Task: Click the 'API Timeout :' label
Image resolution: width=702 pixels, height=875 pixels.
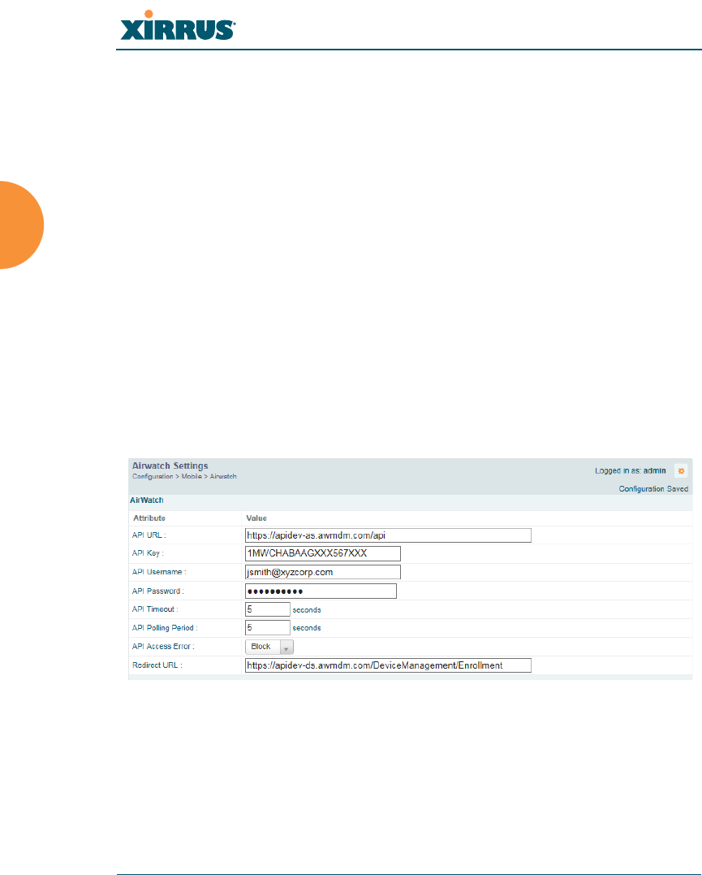Action: click(155, 609)
